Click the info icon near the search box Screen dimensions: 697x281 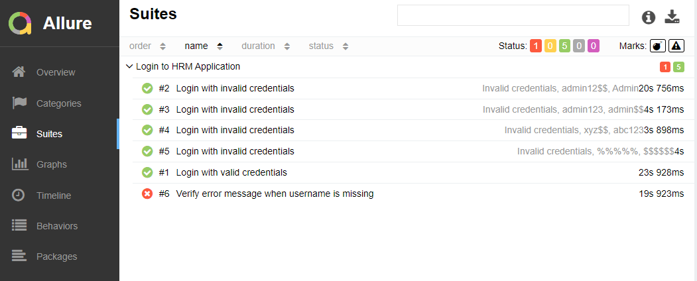649,18
